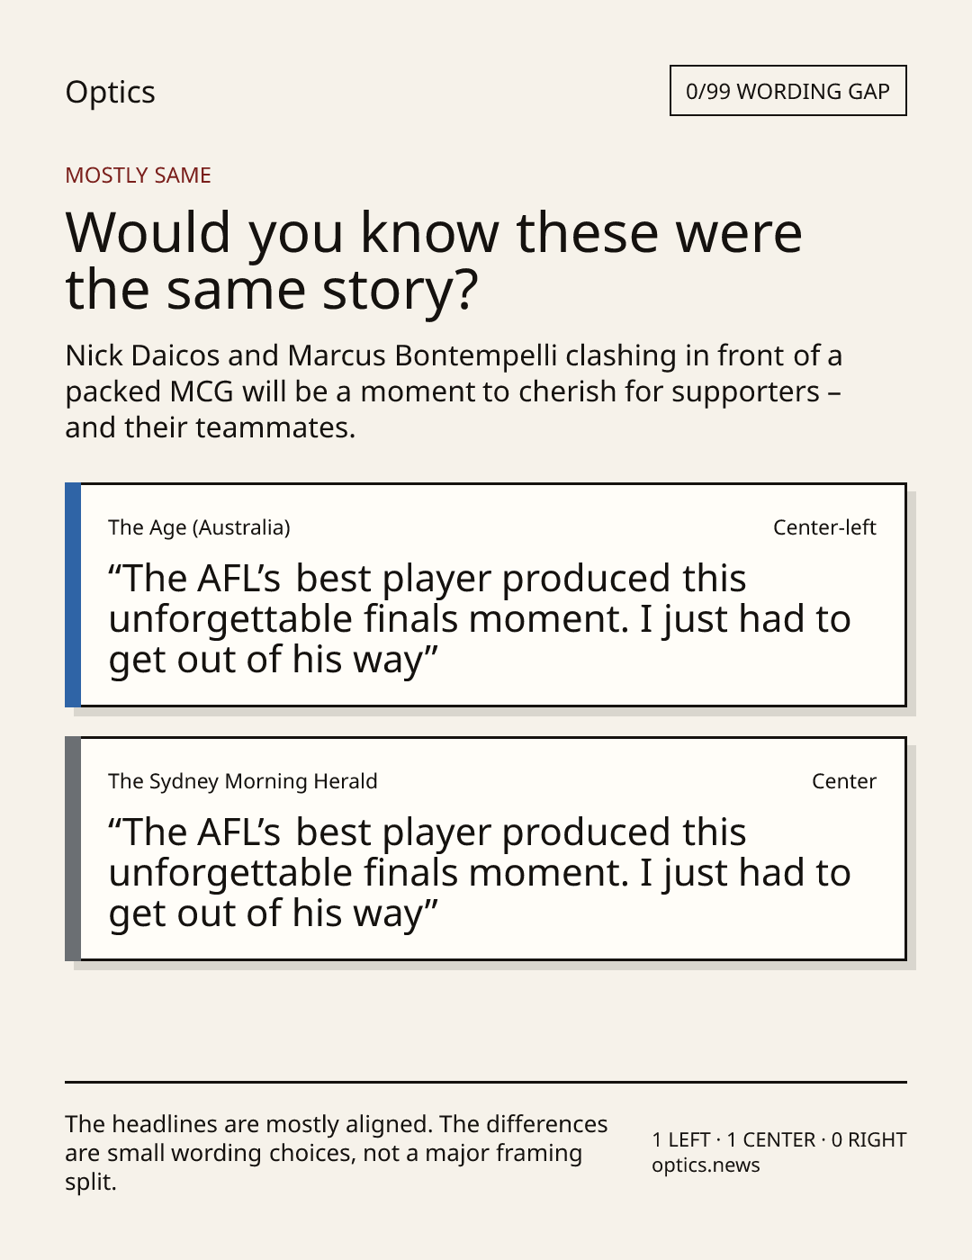Click the main headline about same story
Image resolution: width=972 pixels, height=1260 pixels.
tap(434, 260)
